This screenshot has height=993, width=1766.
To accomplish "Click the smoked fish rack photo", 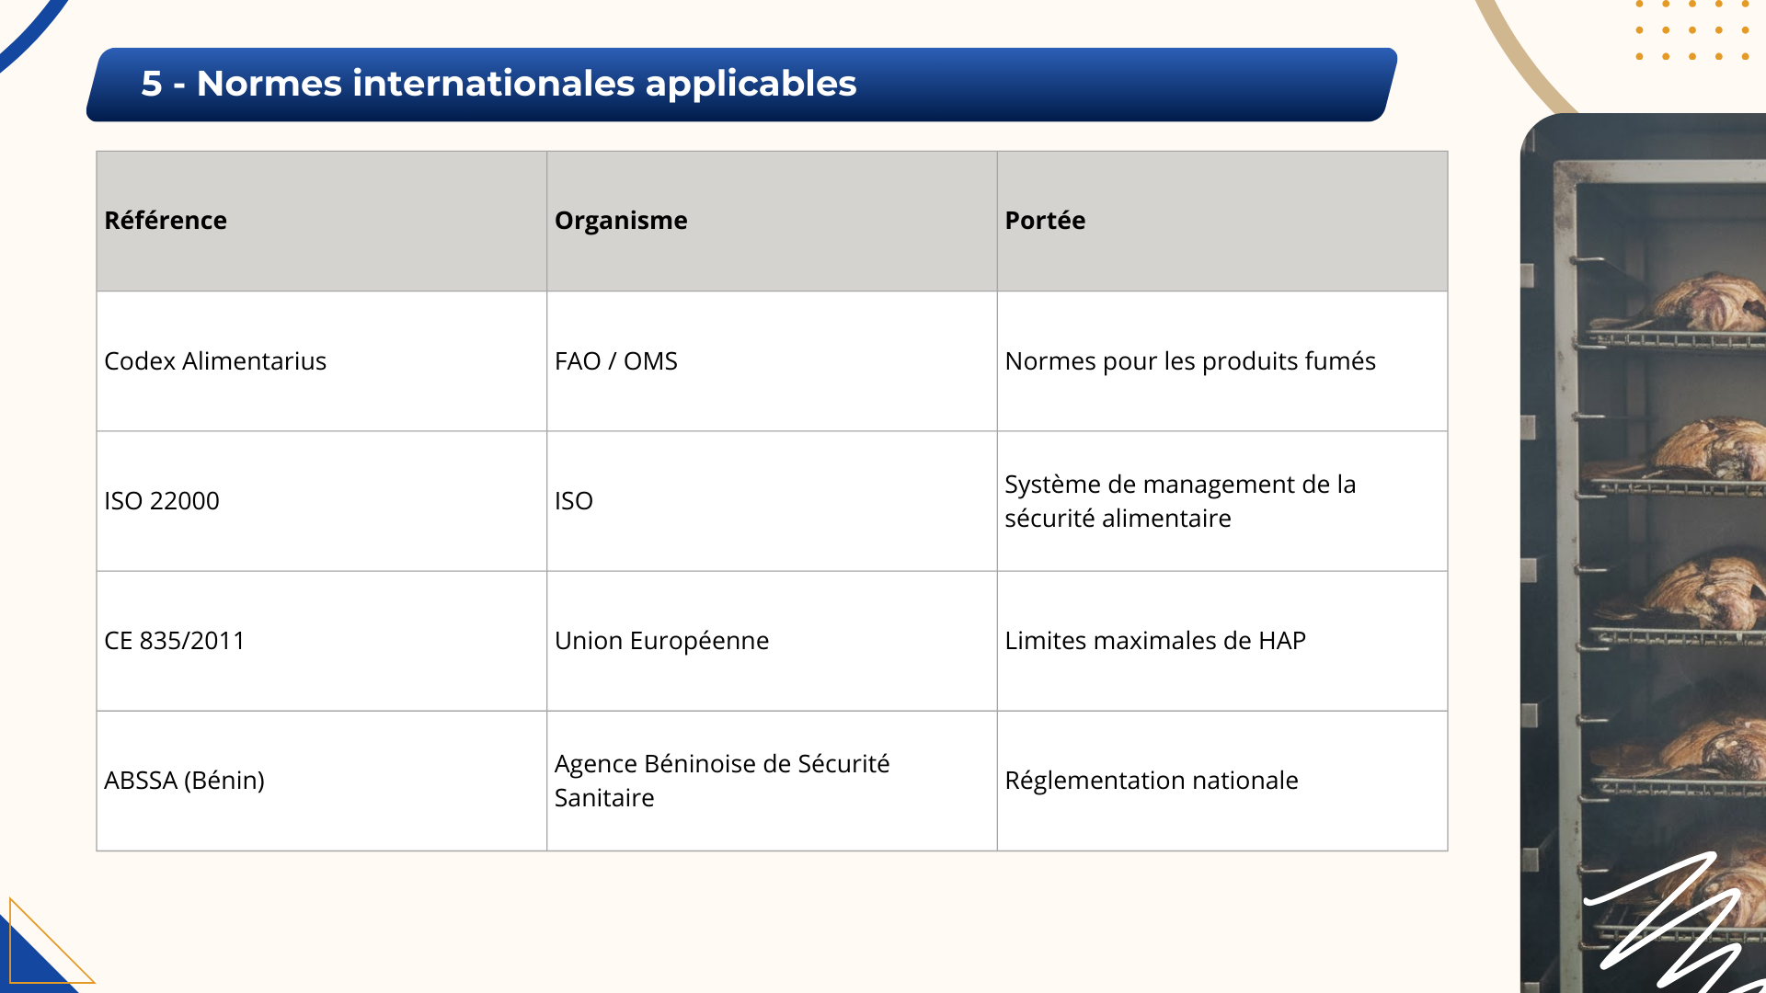I will pyautogui.click(x=1644, y=552).
